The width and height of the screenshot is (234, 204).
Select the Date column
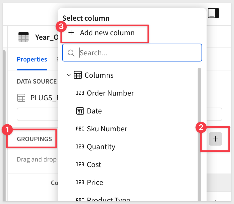point(94,111)
